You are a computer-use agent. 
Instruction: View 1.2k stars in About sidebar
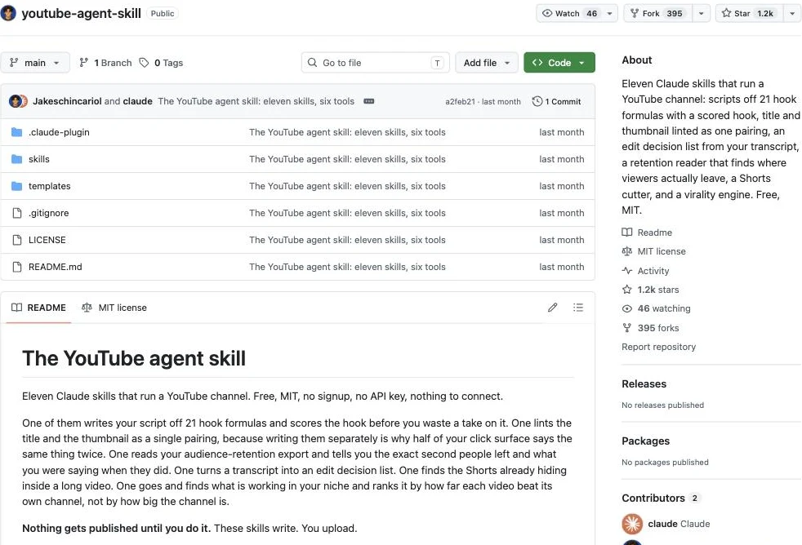point(651,290)
